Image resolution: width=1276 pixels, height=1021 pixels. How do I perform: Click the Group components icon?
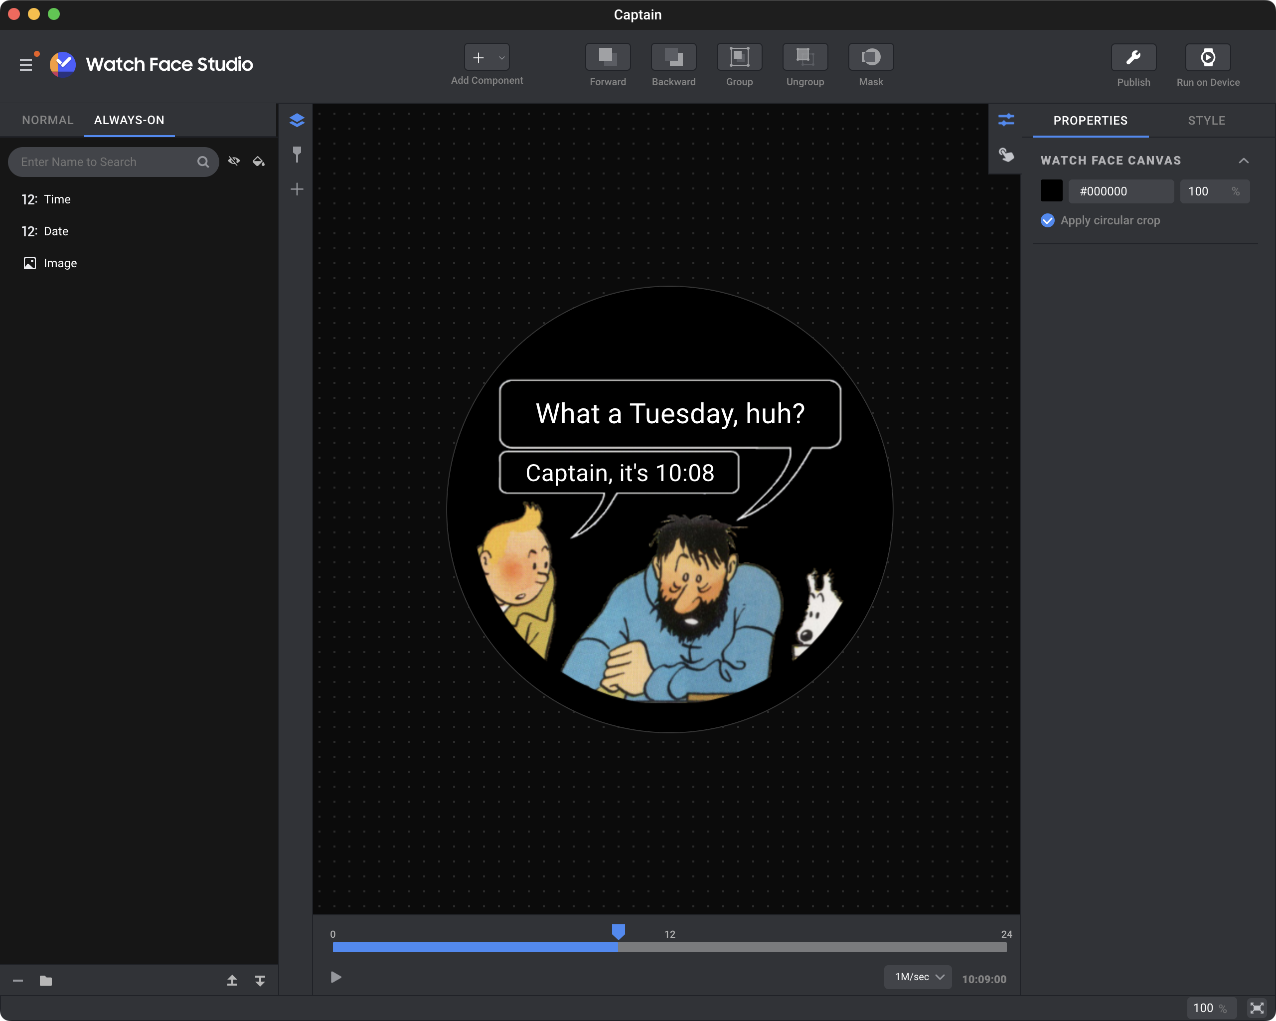click(739, 57)
